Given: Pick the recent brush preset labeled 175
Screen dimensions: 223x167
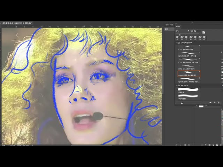Looking at the screenshot, I should pyautogui.click(x=200, y=38).
